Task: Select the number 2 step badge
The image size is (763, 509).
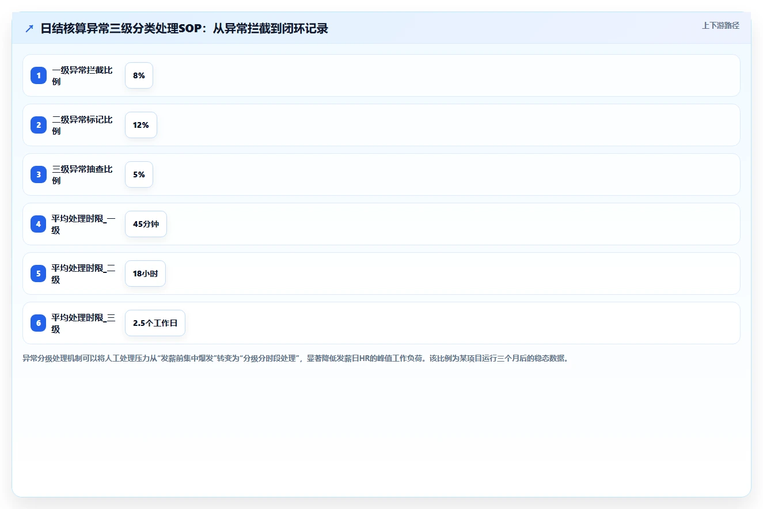Action: [39, 125]
